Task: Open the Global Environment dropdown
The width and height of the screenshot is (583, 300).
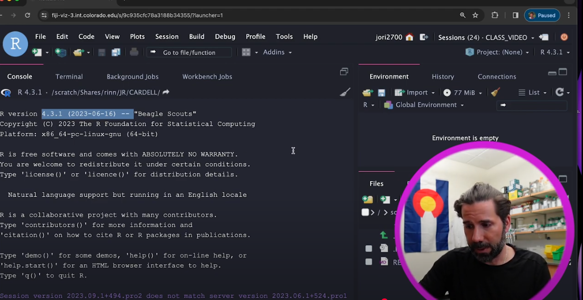Action: click(424, 105)
